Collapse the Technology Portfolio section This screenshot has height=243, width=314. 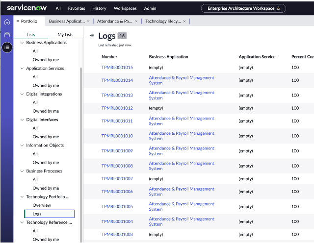tap(22, 197)
